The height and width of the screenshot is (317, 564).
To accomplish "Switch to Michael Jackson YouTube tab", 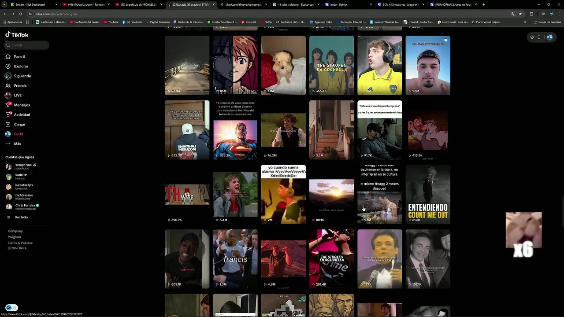I will 86,4.
